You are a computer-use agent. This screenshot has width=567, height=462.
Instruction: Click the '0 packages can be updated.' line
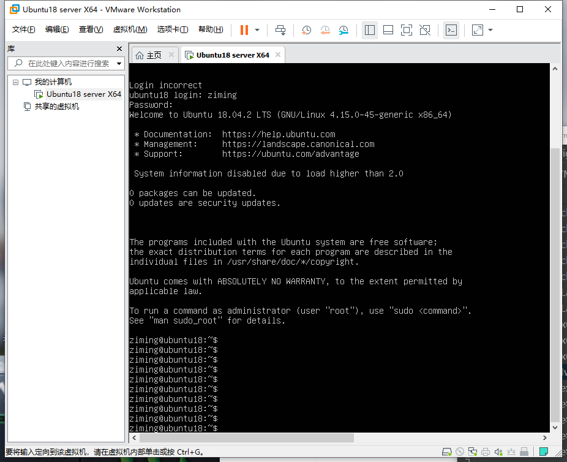[x=193, y=193]
